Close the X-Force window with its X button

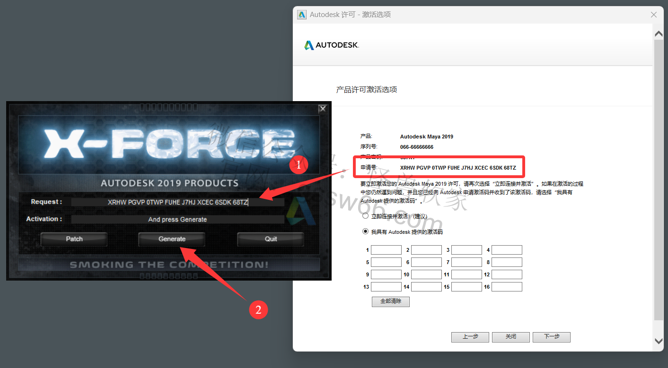pyautogui.click(x=323, y=109)
